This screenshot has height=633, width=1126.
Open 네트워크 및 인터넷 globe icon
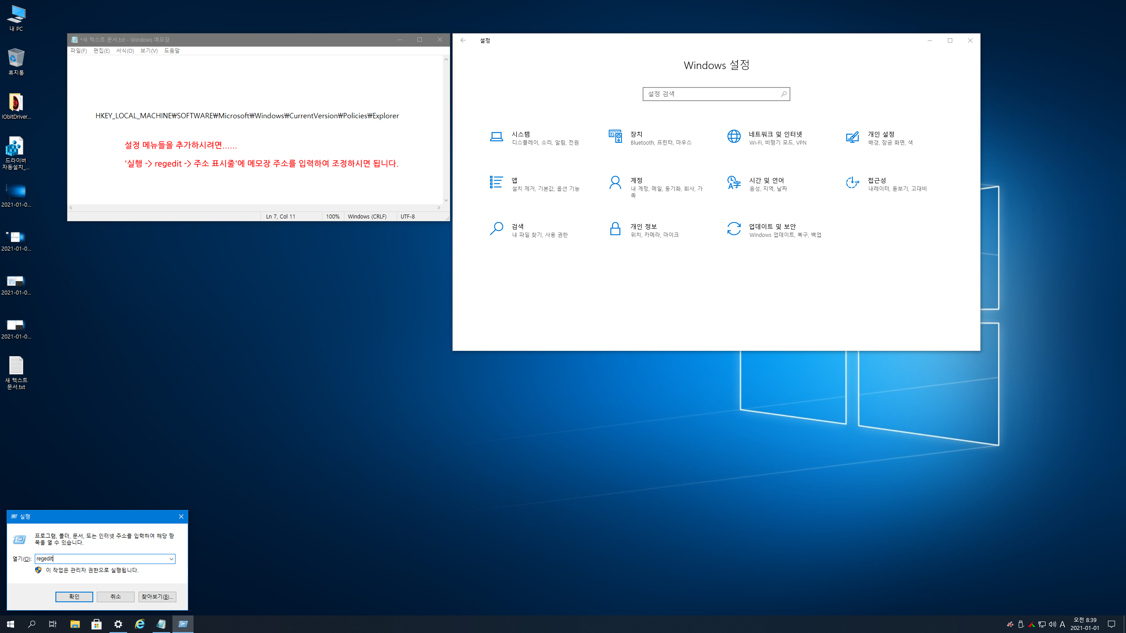[734, 137]
